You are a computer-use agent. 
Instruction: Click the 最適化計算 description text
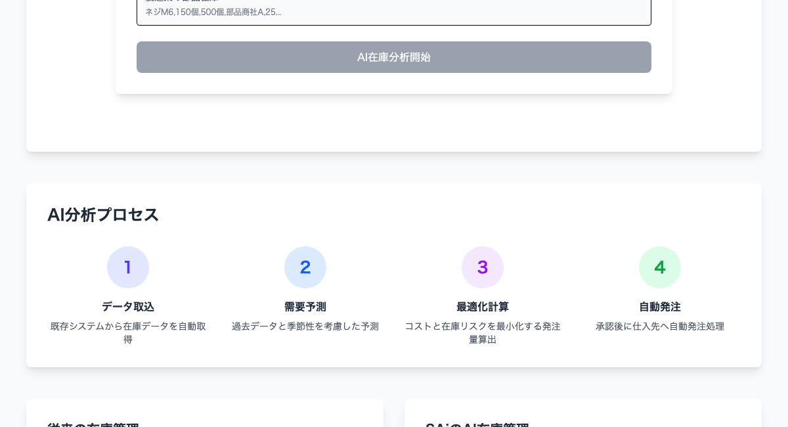pyautogui.click(x=483, y=333)
